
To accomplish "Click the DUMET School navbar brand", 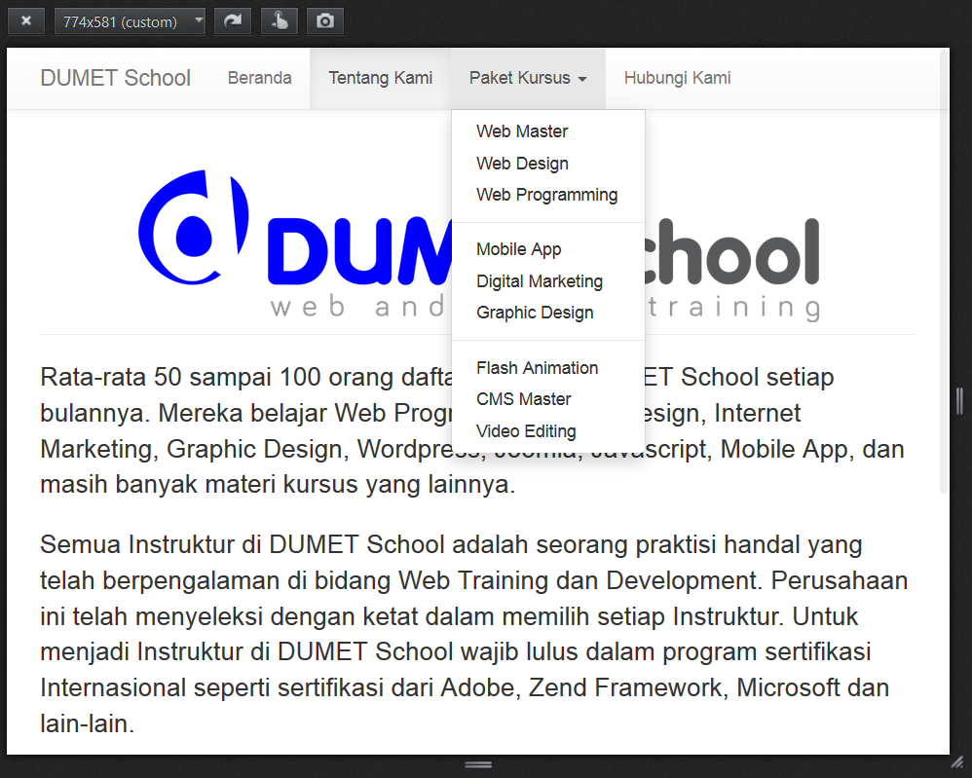I will 115,78.
